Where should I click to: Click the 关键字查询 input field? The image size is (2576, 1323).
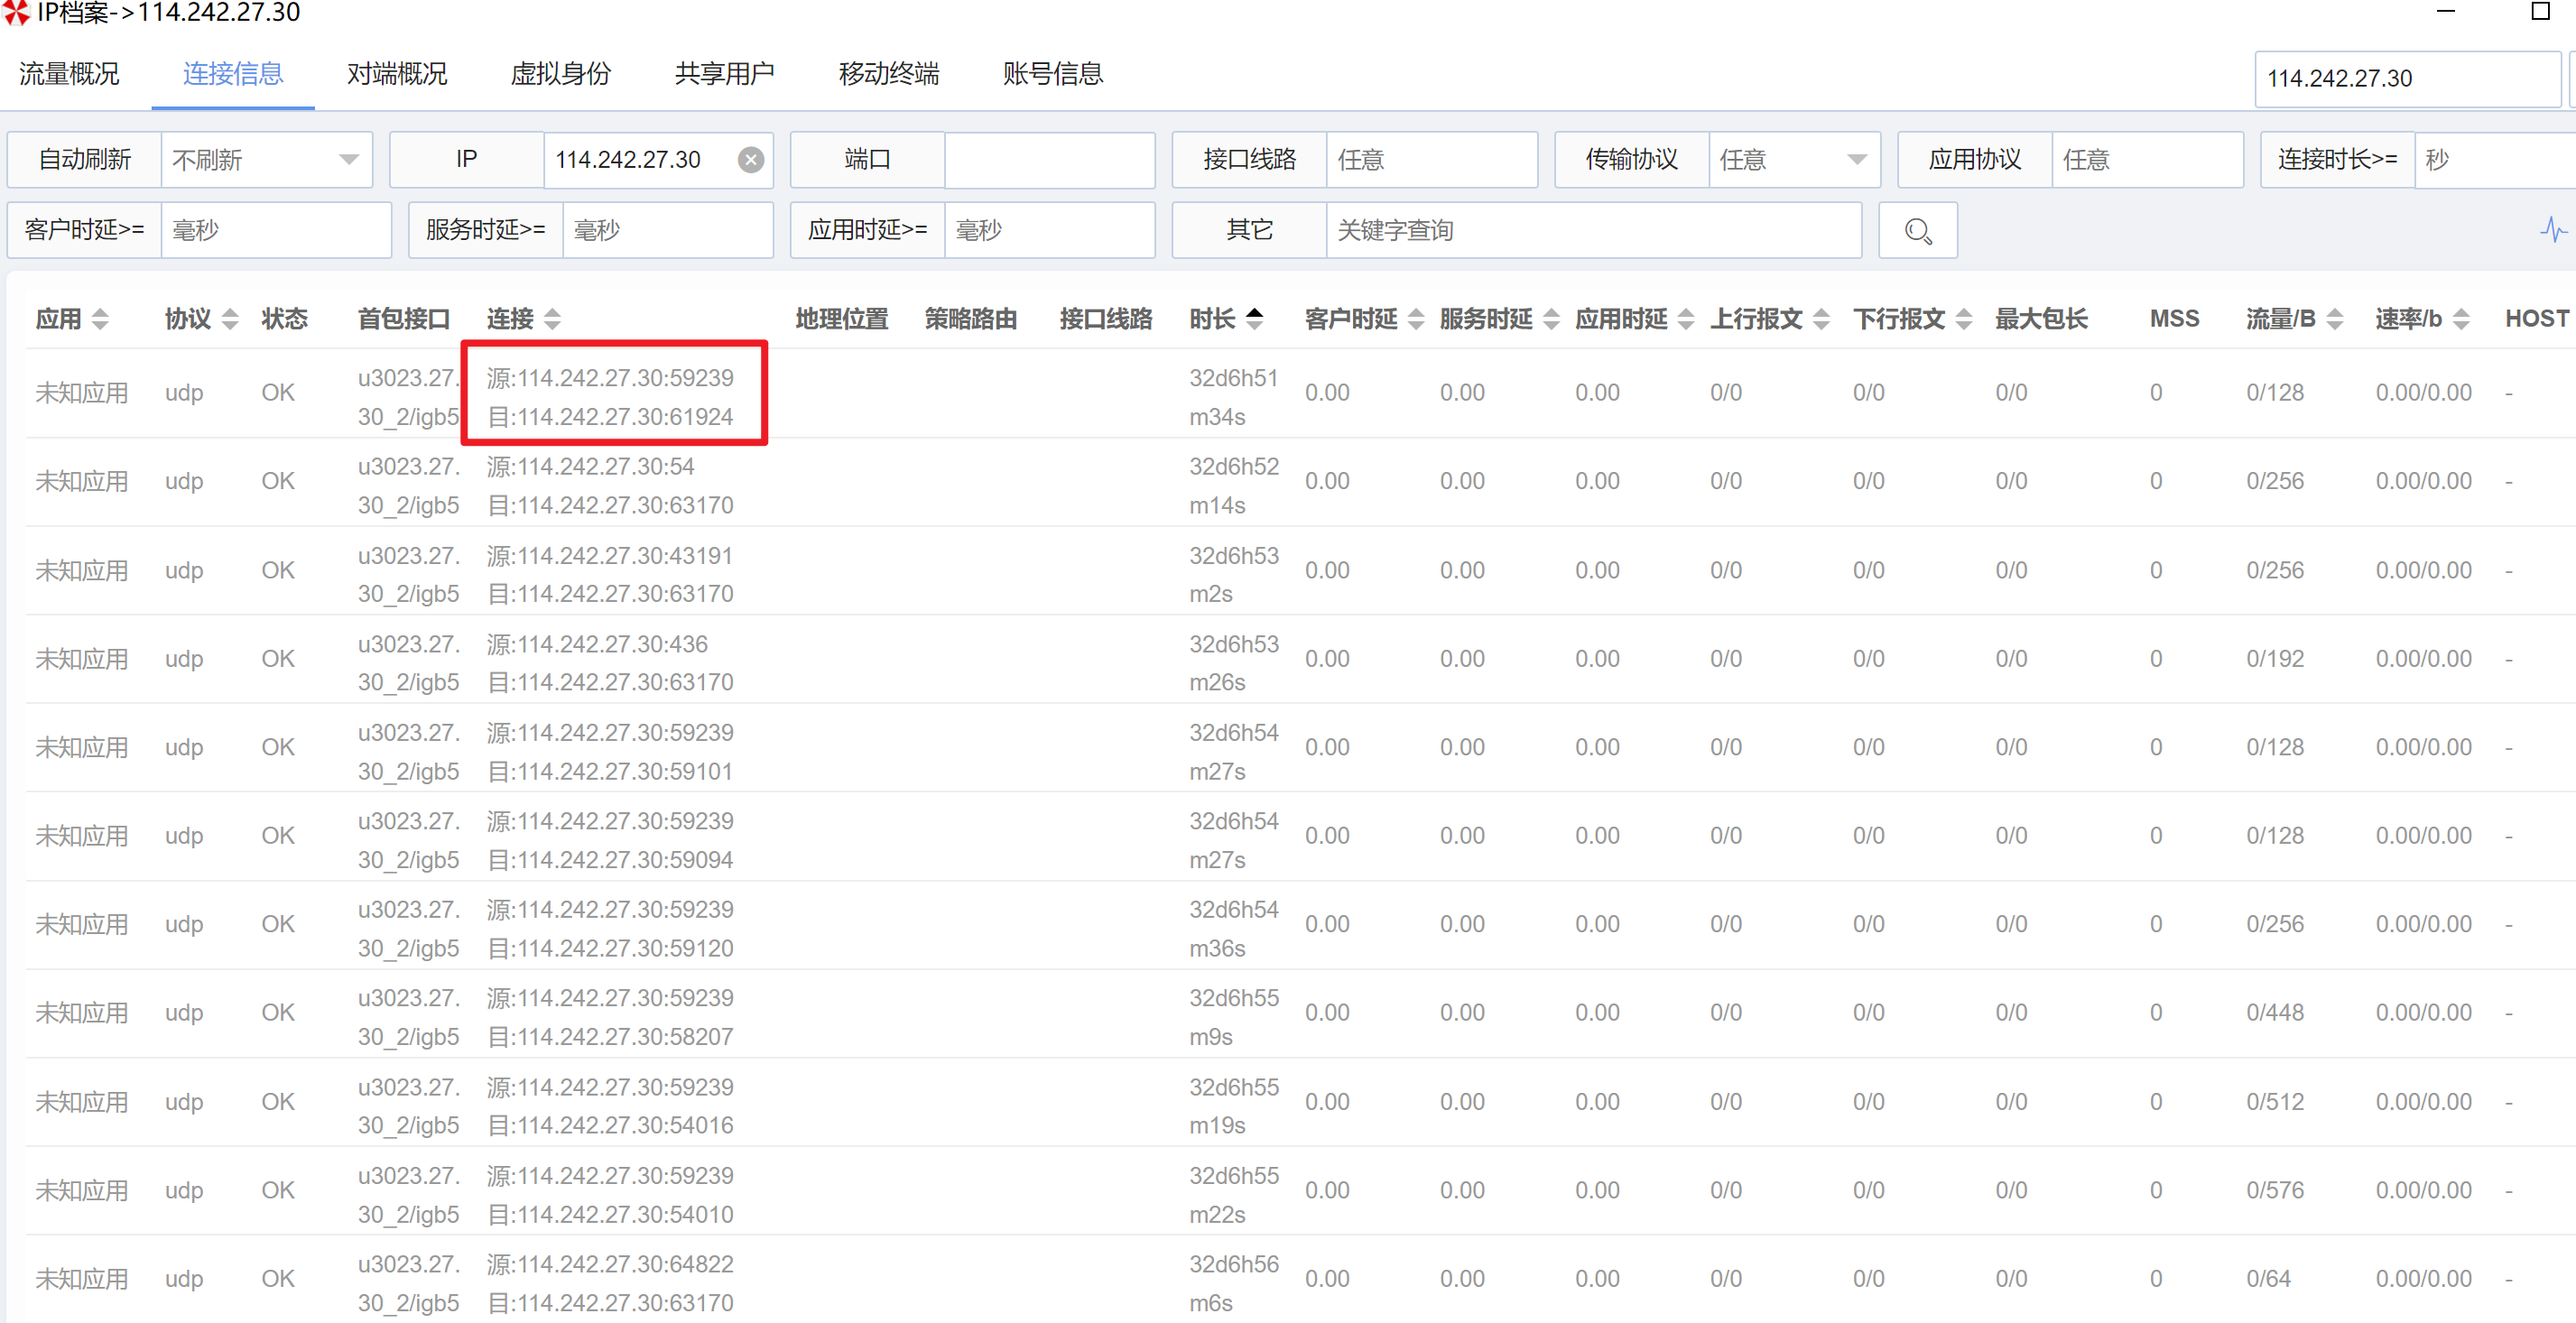click(1593, 231)
